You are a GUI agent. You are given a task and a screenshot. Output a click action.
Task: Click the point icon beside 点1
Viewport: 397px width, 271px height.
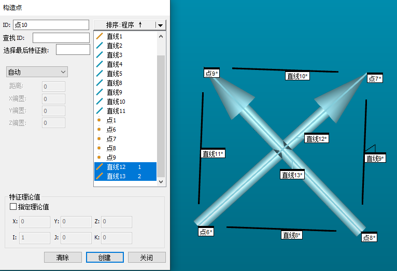tap(99, 120)
